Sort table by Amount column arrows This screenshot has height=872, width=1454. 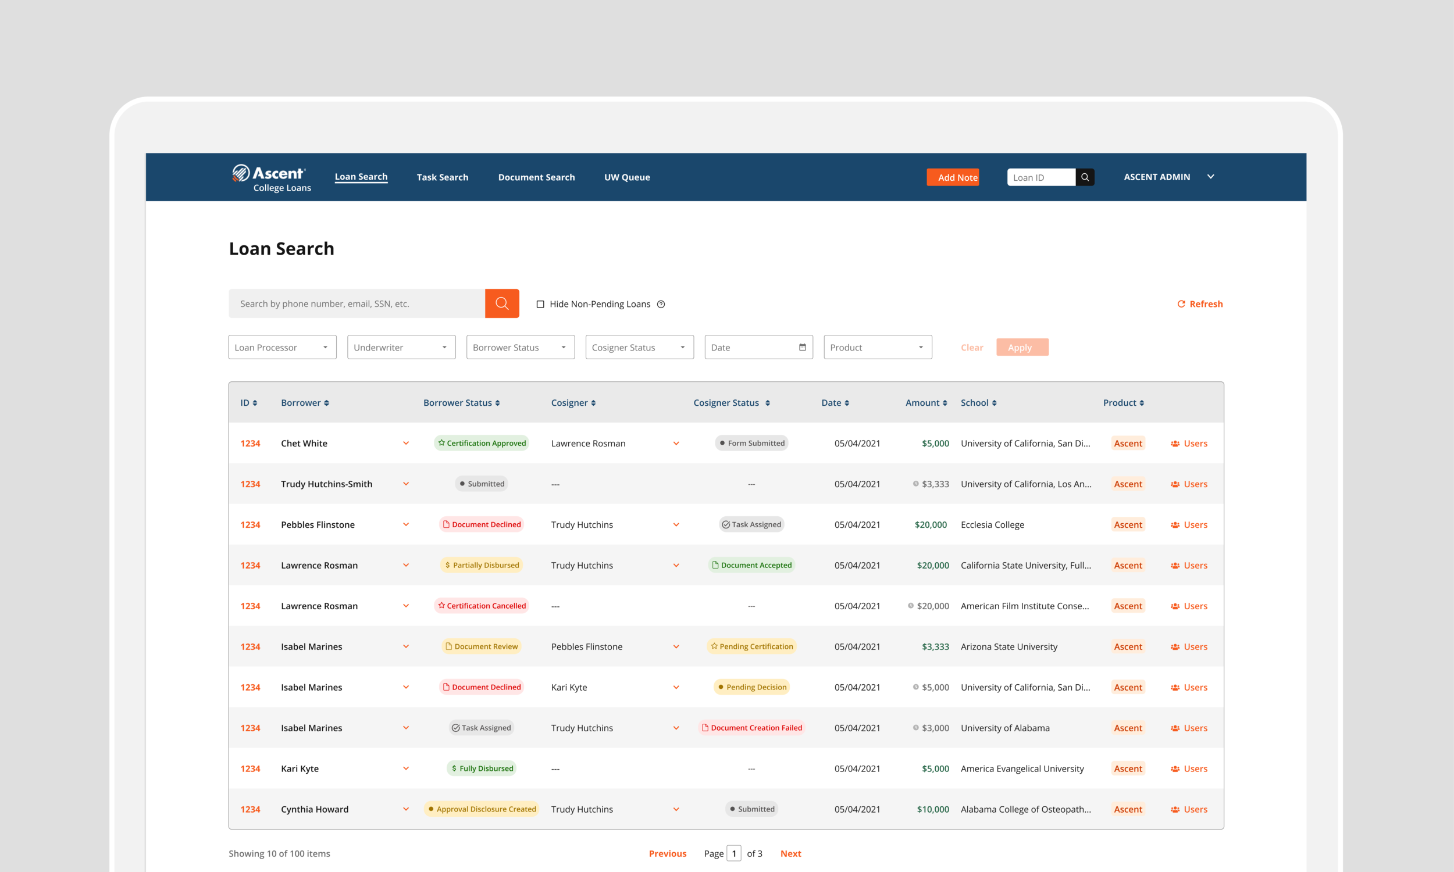pyautogui.click(x=945, y=403)
